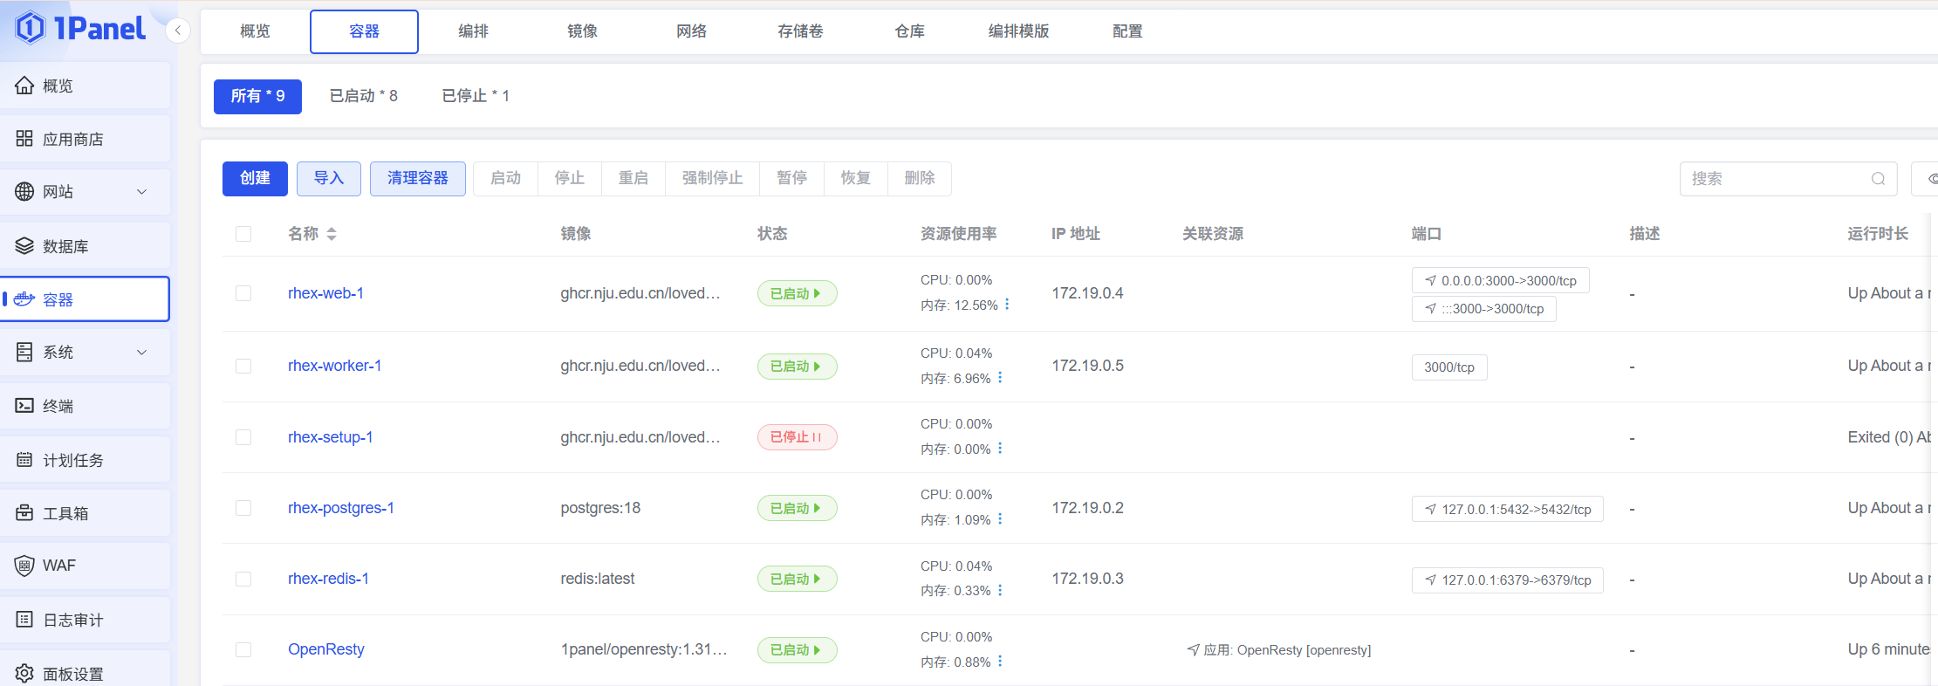The height and width of the screenshot is (686, 1938).
Task: Open port link 127.0.0.1:6379->6379/tcp
Action: [x=1507, y=580]
